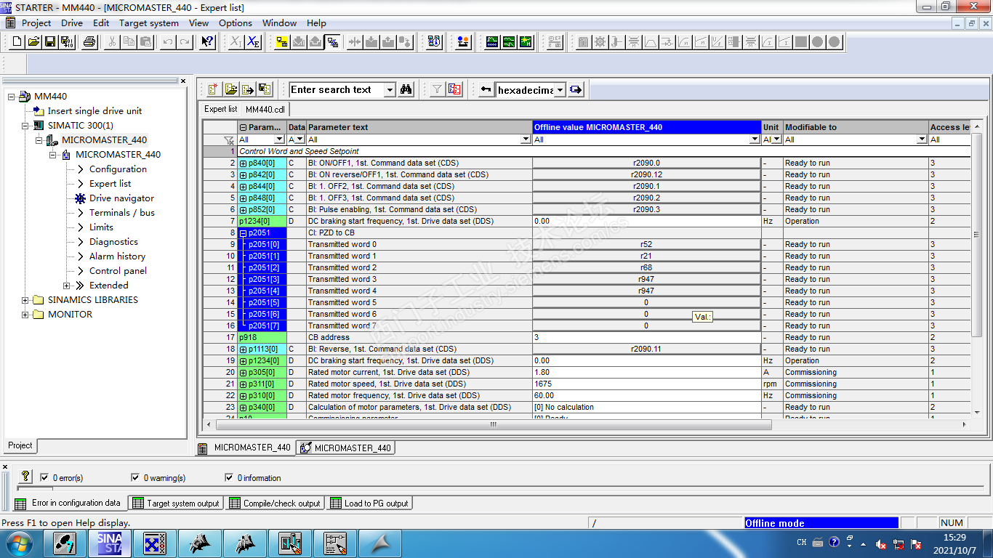Click the compare icon beside the filter funnel
The height and width of the screenshot is (558, 993).
454,89
